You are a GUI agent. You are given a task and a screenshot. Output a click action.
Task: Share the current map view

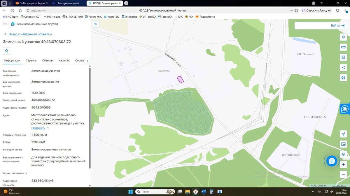point(343,68)
